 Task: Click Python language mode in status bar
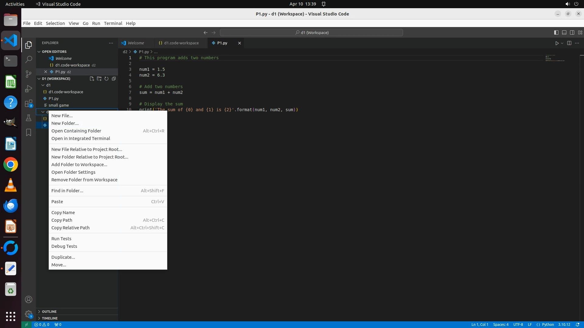(548, 325)
